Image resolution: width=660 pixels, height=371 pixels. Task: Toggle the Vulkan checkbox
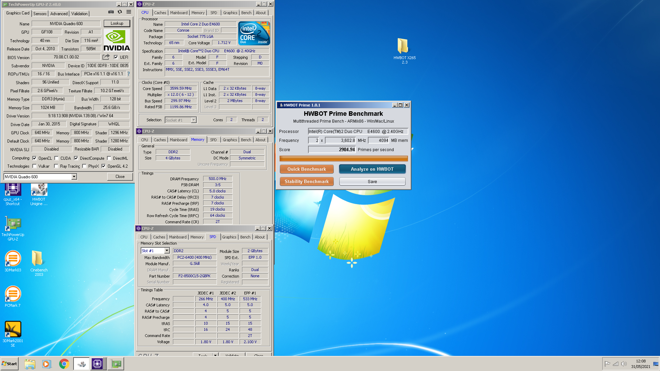click(34, 166)
